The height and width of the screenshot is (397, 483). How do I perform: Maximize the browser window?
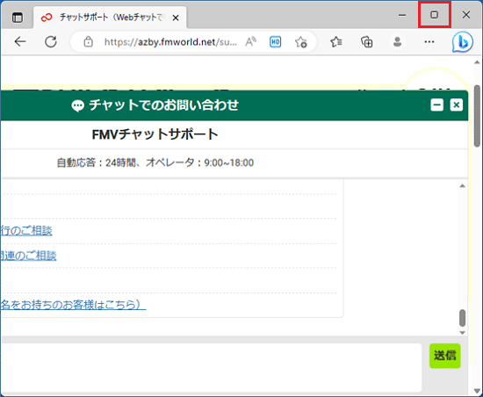[435, 15]
